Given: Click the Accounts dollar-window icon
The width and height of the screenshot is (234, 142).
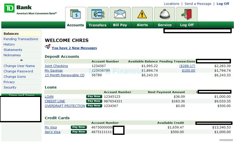Looking at the screenshot, I should pos(75,14).
